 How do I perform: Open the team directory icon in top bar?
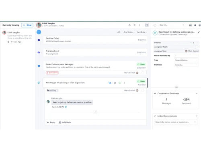pos(191,25)
